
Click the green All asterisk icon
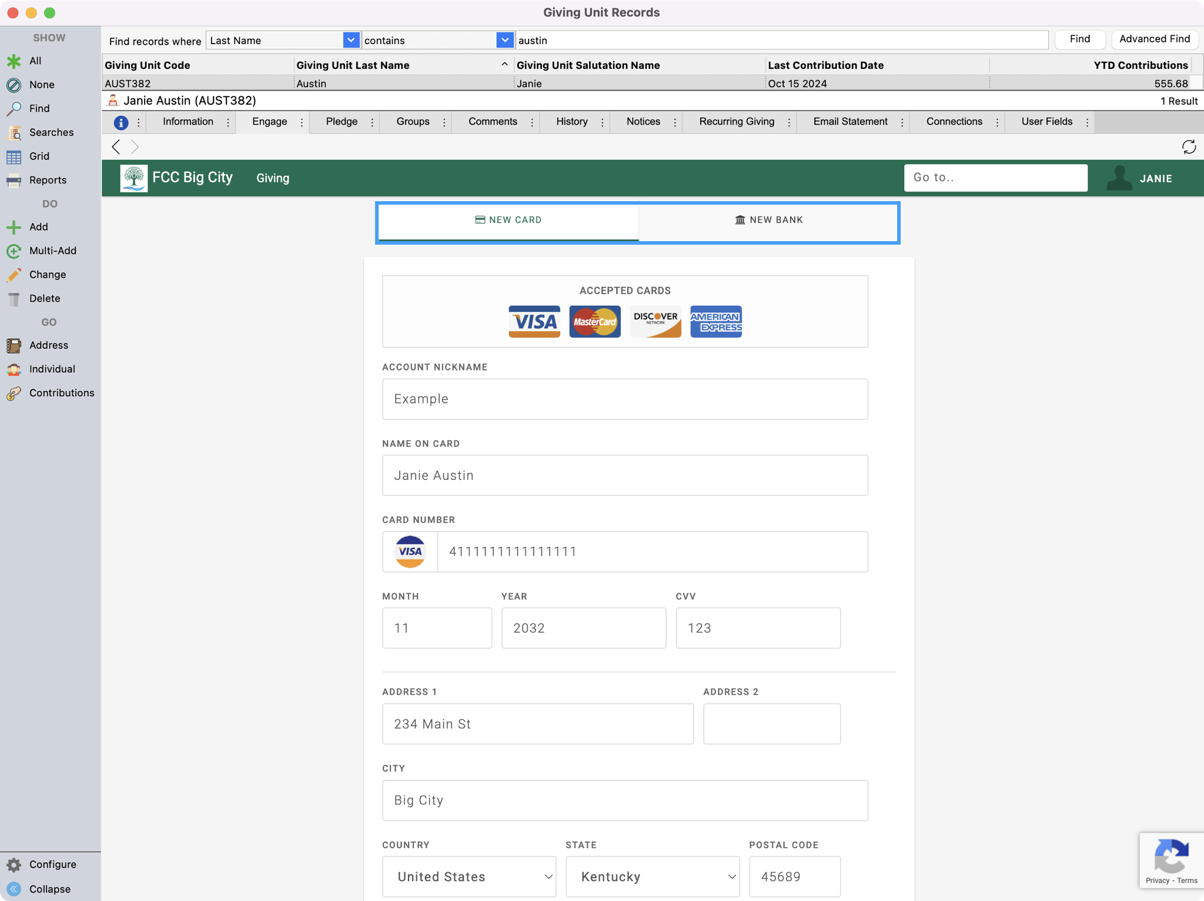[14, 61]
